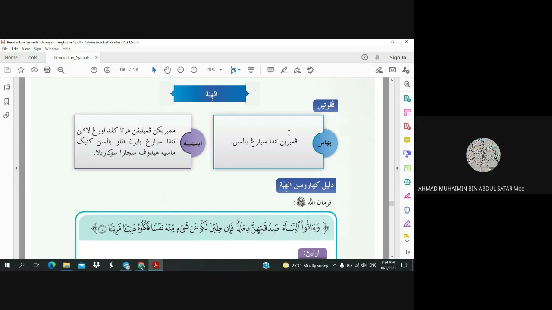Screen dimensions: 552x310
Task: Open the notifications bell
Action: 377,57
